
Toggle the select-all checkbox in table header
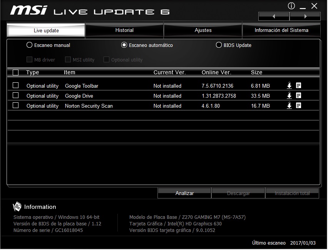click(15, 73)
